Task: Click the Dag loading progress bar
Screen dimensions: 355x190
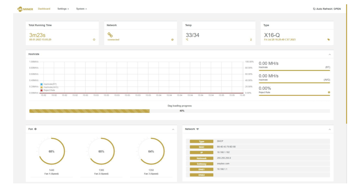Action: [x=179, y=111]
